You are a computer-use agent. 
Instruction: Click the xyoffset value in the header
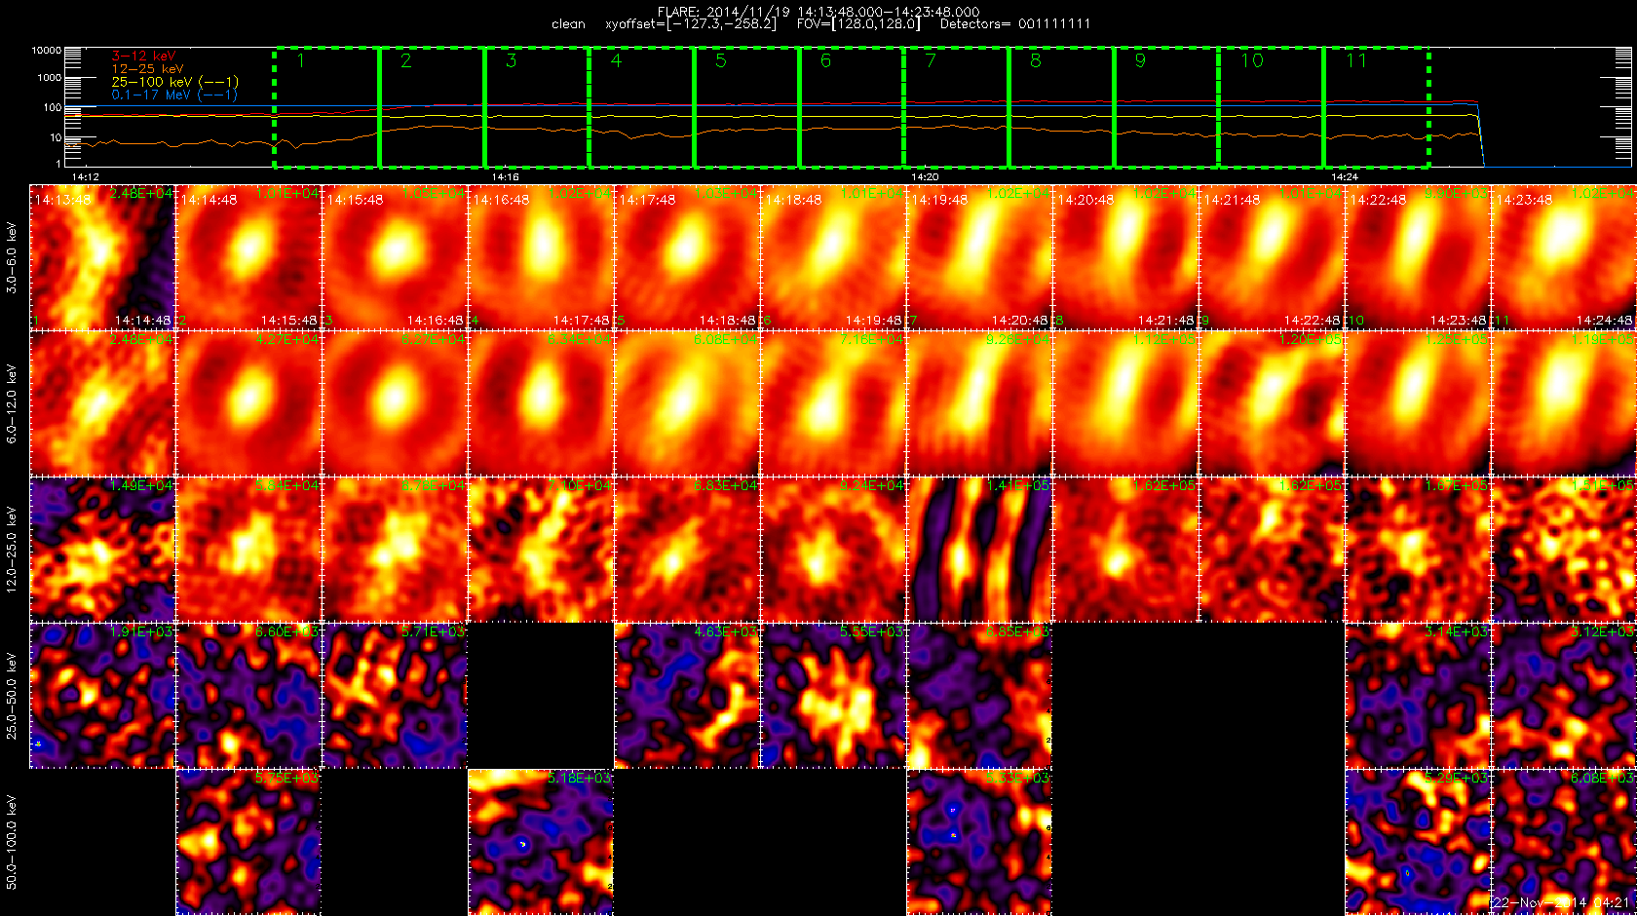pyautogui.click(x=691, y=24)
